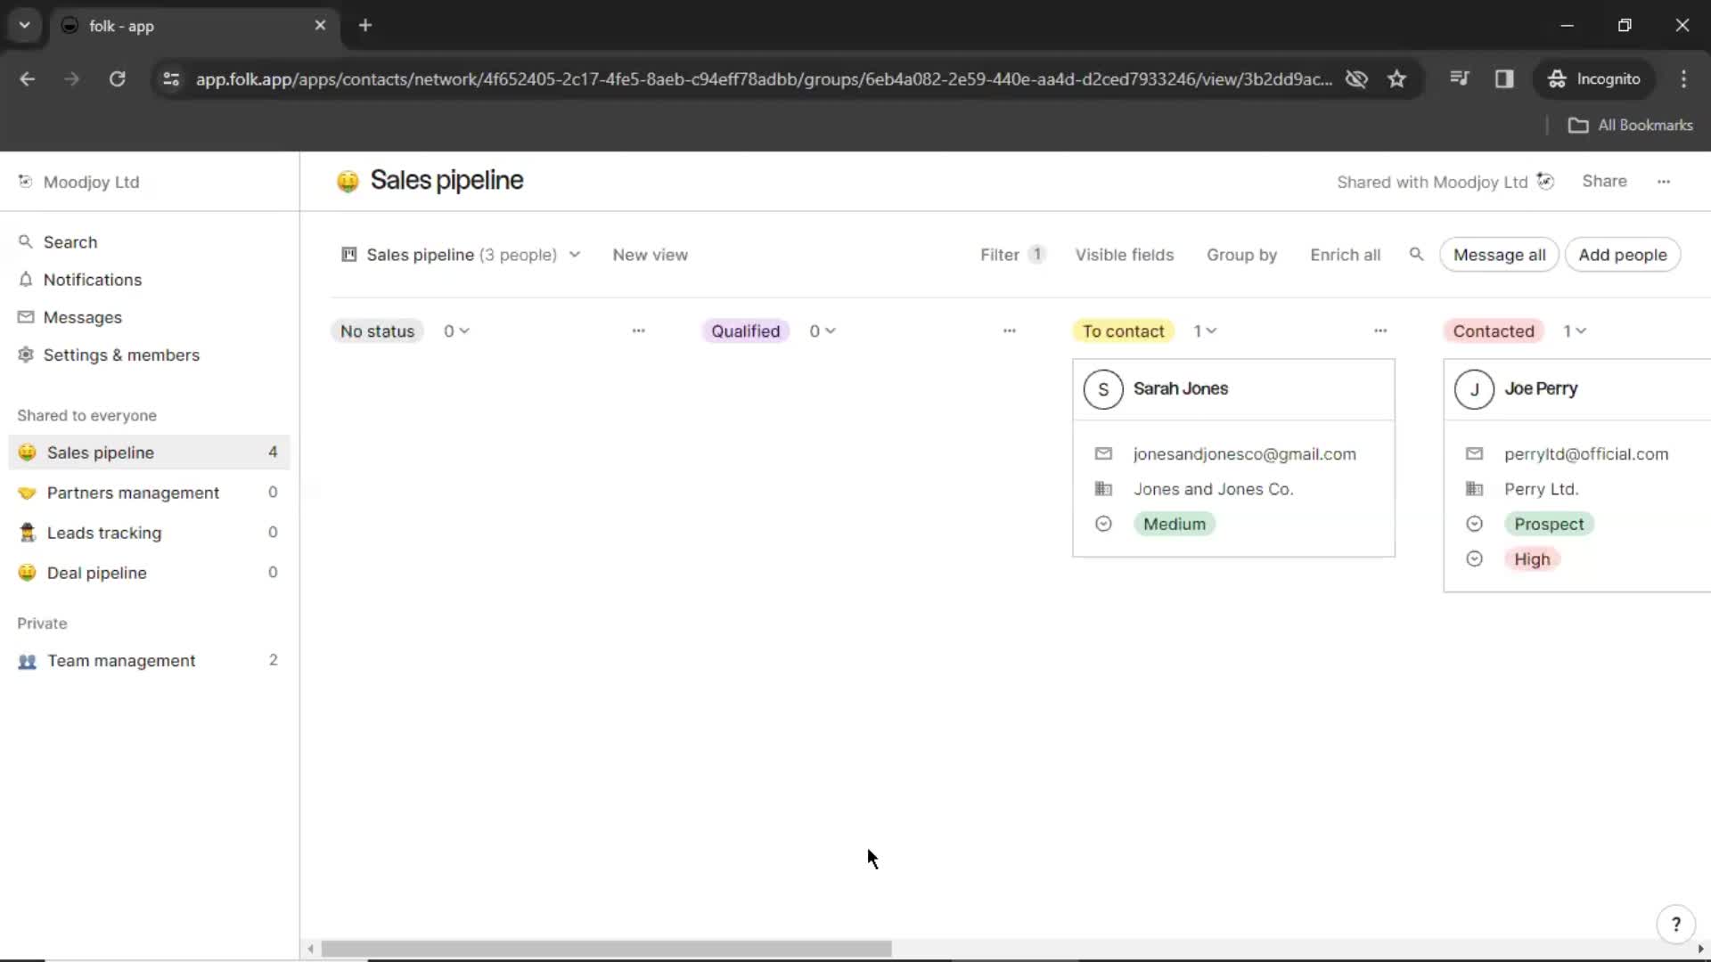
Task: Click the Leads tracking detective emoji icon
Action: (28, 533)
